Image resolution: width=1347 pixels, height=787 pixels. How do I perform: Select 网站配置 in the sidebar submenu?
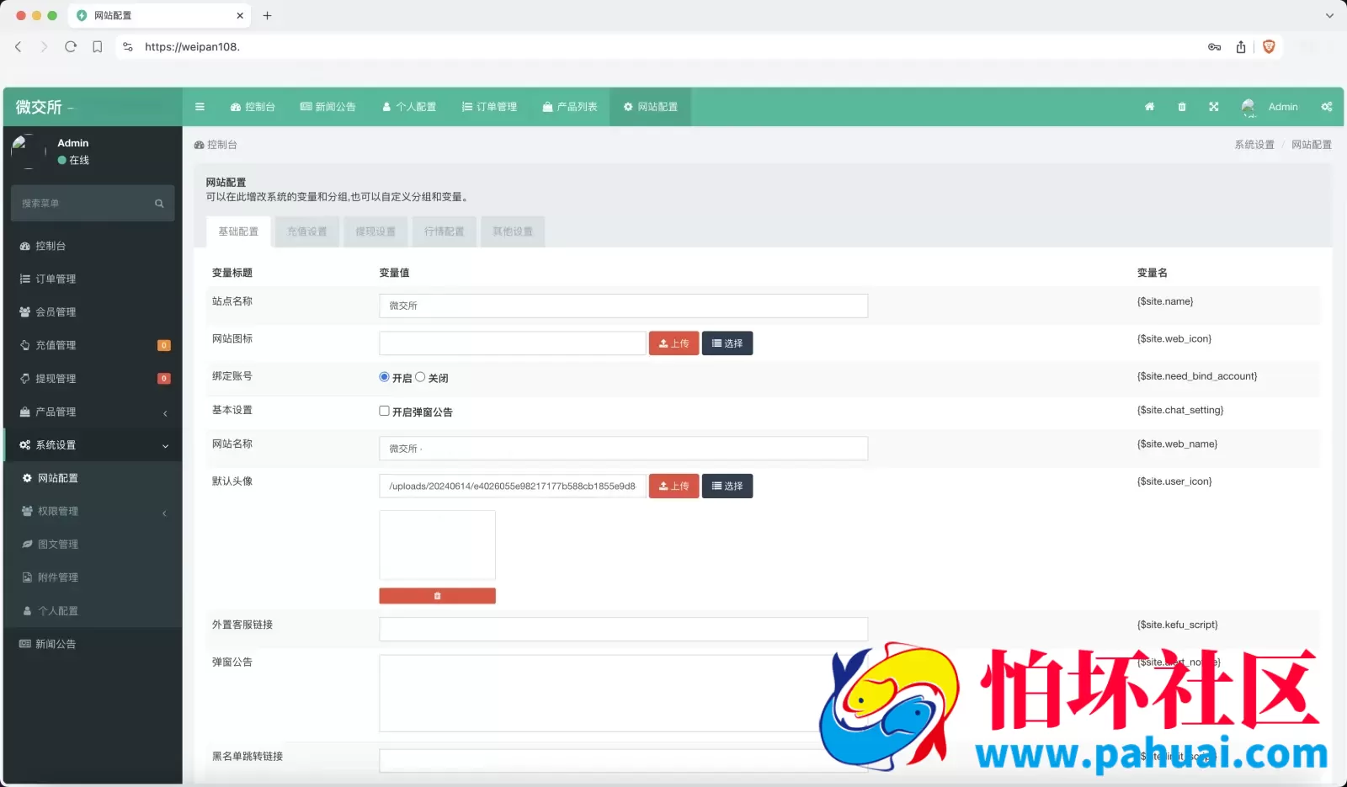(93, 478)
